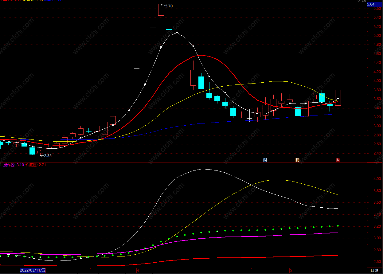Image resolution: width=383 pixels, height=274 pixels.
Task: Click the month 4 marker on time axis
Action: click(x=138, y=271)
